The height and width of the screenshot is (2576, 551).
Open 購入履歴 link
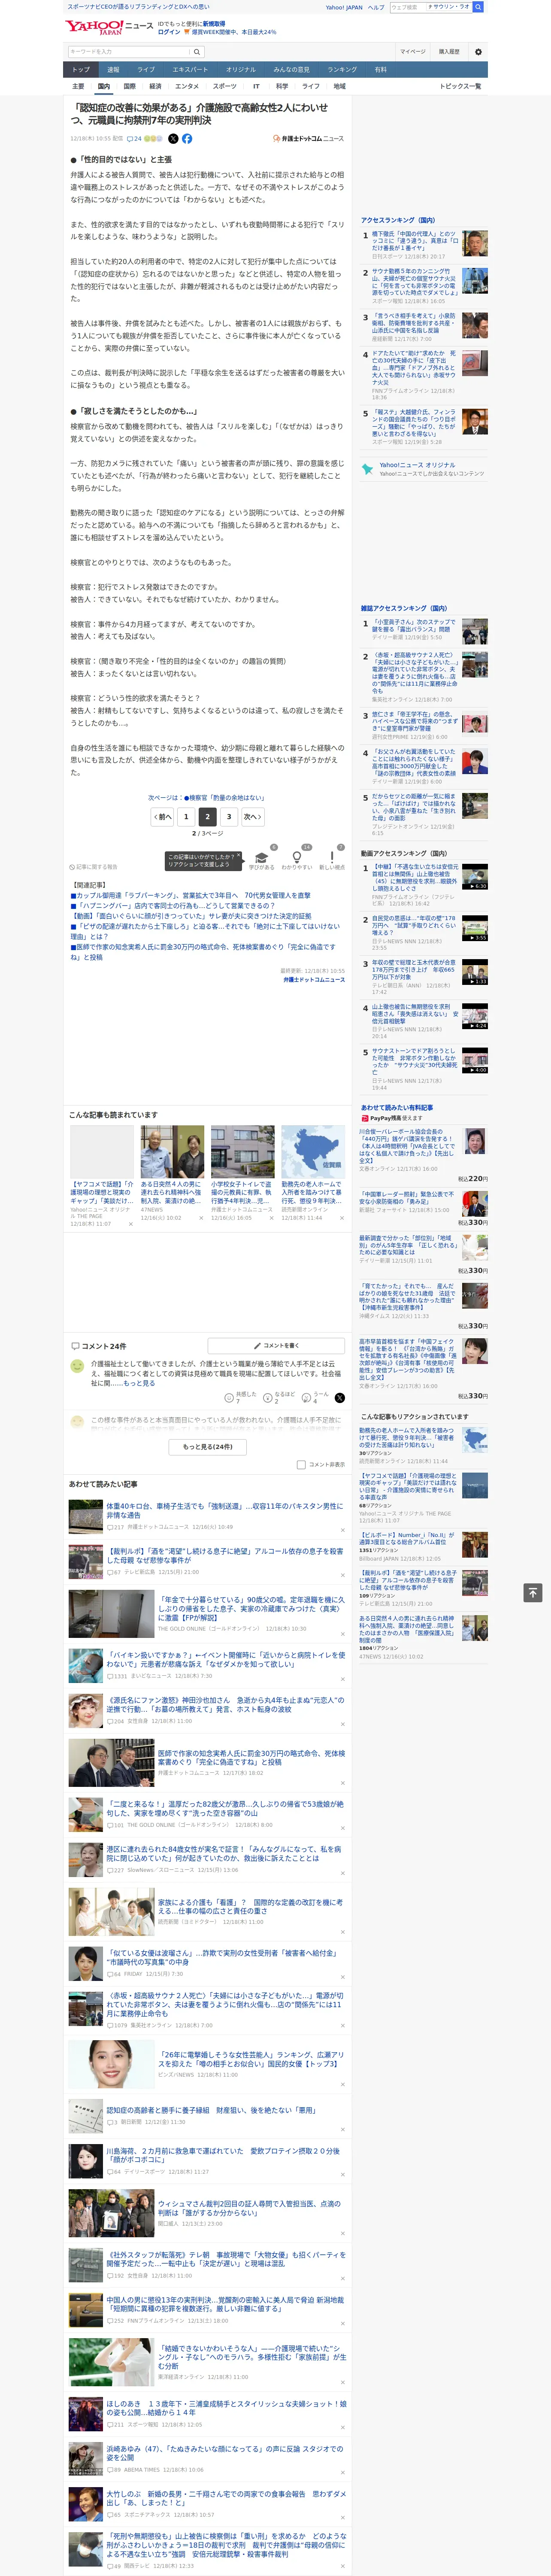(x=449, y=51)
